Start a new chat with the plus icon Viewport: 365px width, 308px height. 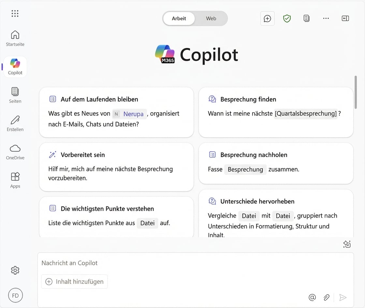267,18
